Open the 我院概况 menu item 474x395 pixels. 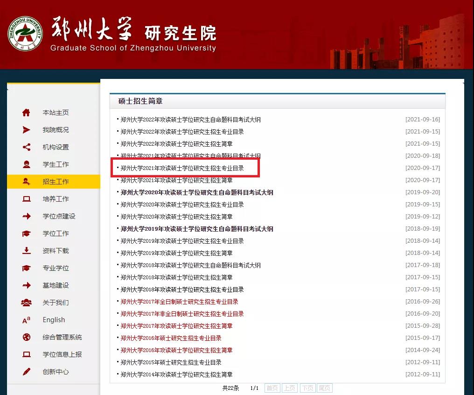click(x=56, y=130)
